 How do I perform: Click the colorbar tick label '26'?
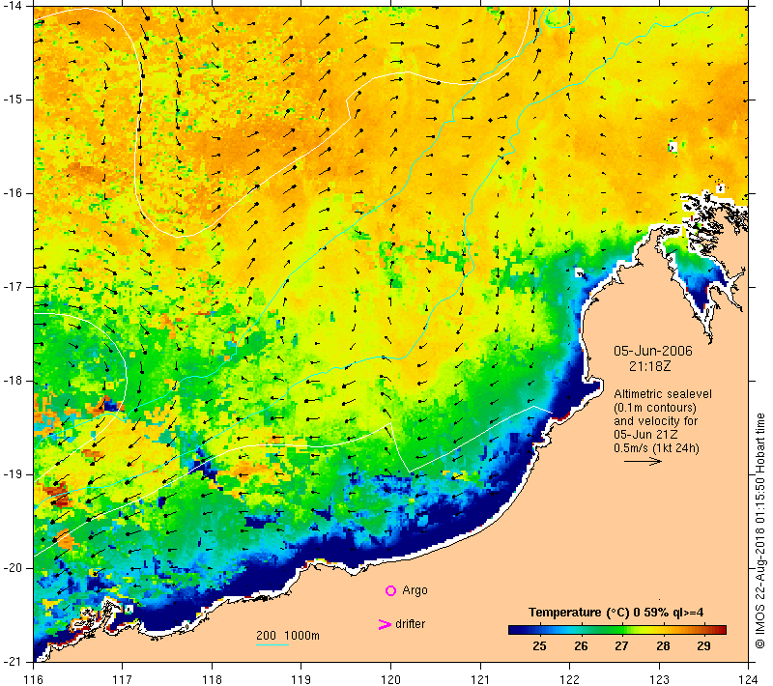point(581,646)
